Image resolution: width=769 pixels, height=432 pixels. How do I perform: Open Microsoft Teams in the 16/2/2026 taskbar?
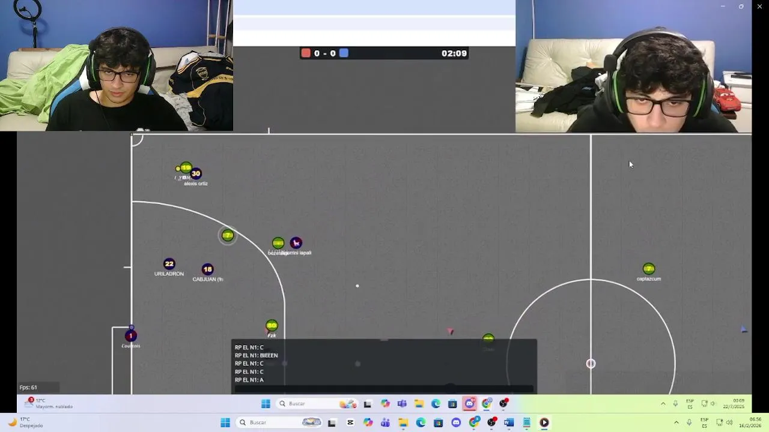[385, 422]
